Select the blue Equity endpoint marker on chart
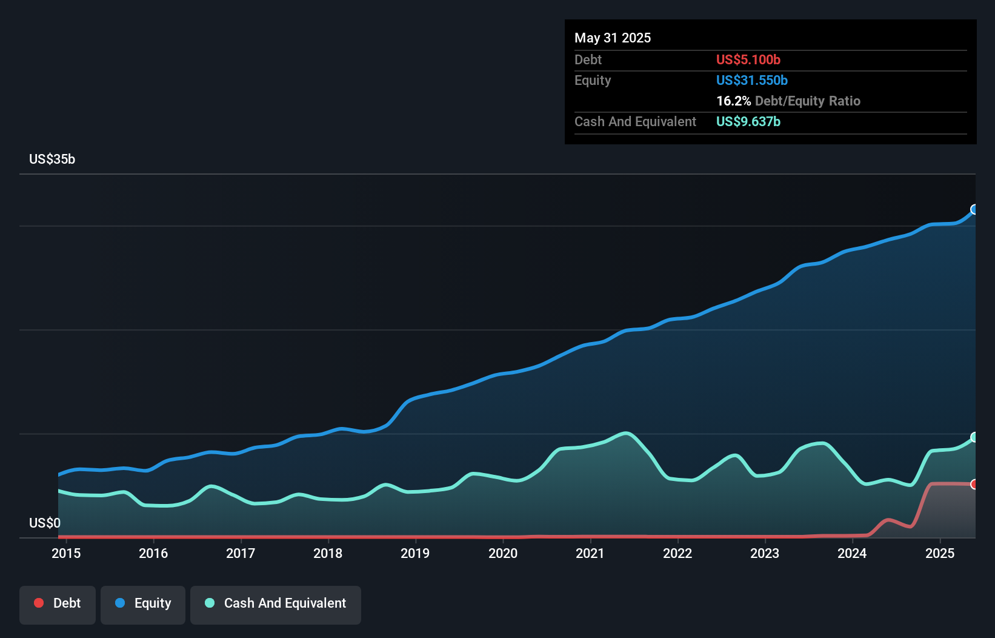 (974, 209)
